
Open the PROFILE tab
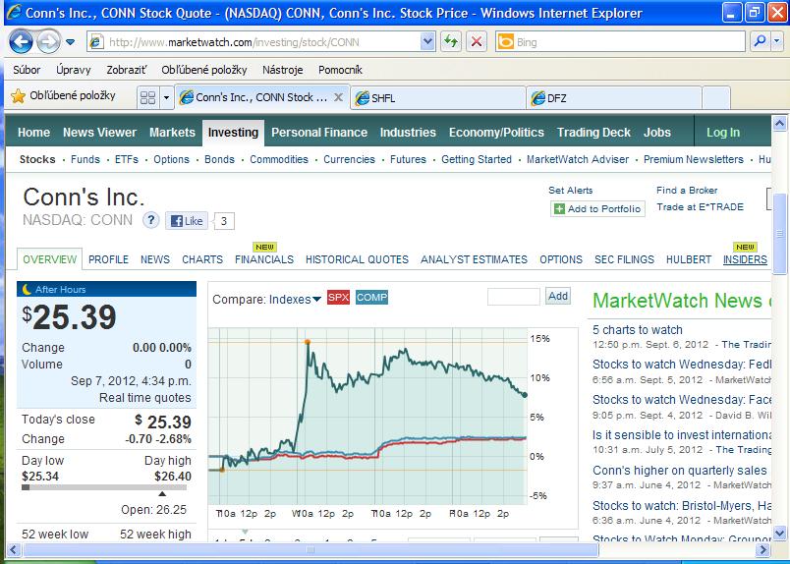[108, 259]
